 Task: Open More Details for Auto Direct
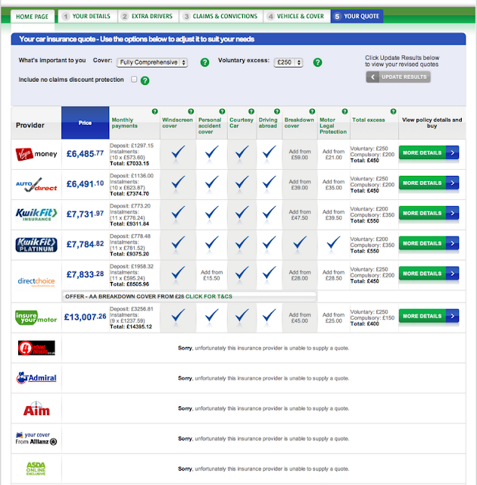click(429, 183)
